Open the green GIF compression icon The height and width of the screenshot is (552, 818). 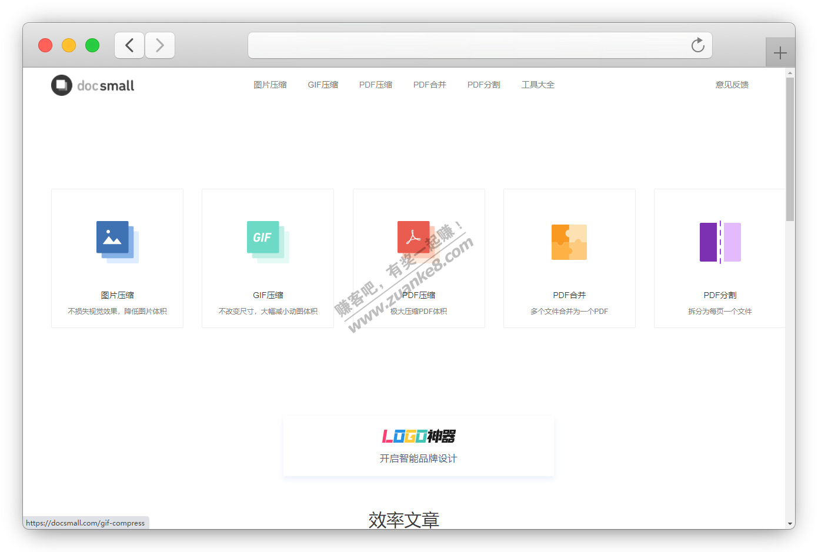(x=268, y=242)
